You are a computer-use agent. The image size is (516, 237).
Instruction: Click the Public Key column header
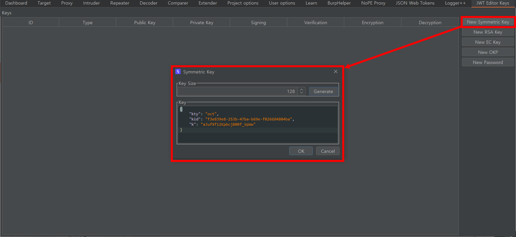point(145,23)
